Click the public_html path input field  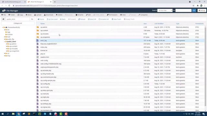click(17, 19)
